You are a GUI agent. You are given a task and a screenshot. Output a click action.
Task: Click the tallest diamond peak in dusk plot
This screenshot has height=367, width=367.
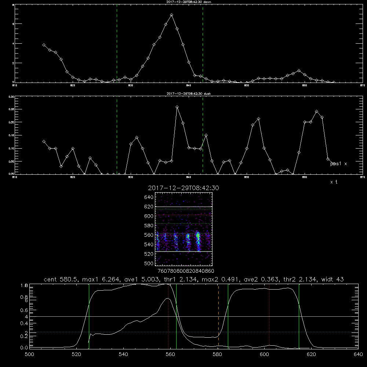177,107
